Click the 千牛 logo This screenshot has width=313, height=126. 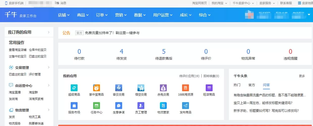coord(11,15)
